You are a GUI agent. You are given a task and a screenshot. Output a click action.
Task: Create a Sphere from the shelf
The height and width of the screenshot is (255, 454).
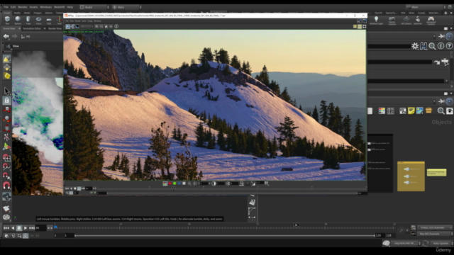18,21
